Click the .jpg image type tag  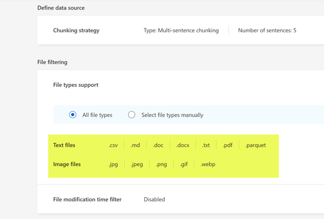point(113,164)
